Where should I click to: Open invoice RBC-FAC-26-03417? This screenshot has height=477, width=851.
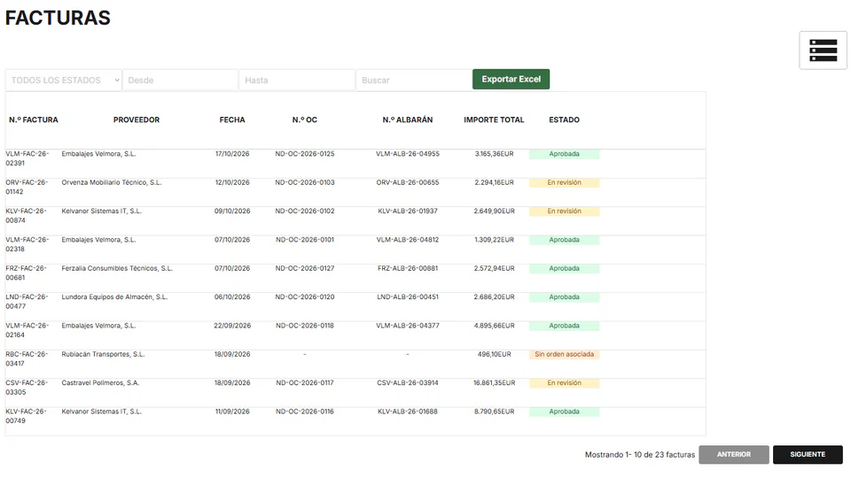[x=27, y=358]
